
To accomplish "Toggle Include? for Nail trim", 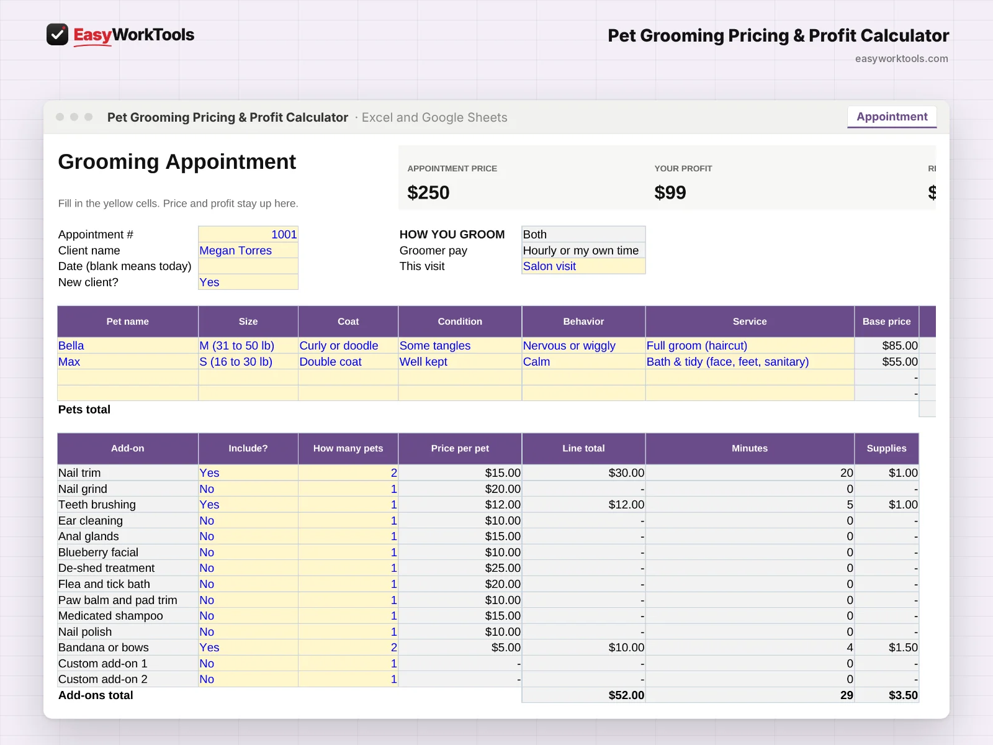I will 248,472.
